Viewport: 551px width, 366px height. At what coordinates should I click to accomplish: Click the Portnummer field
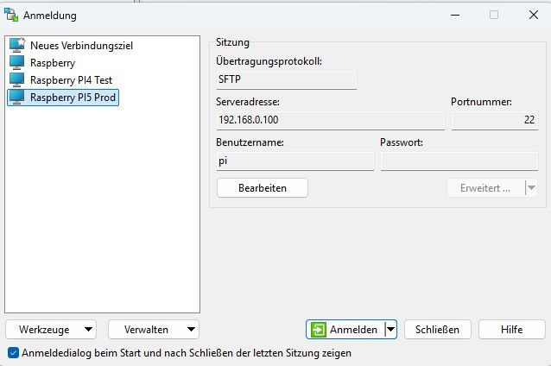(494, 120)
